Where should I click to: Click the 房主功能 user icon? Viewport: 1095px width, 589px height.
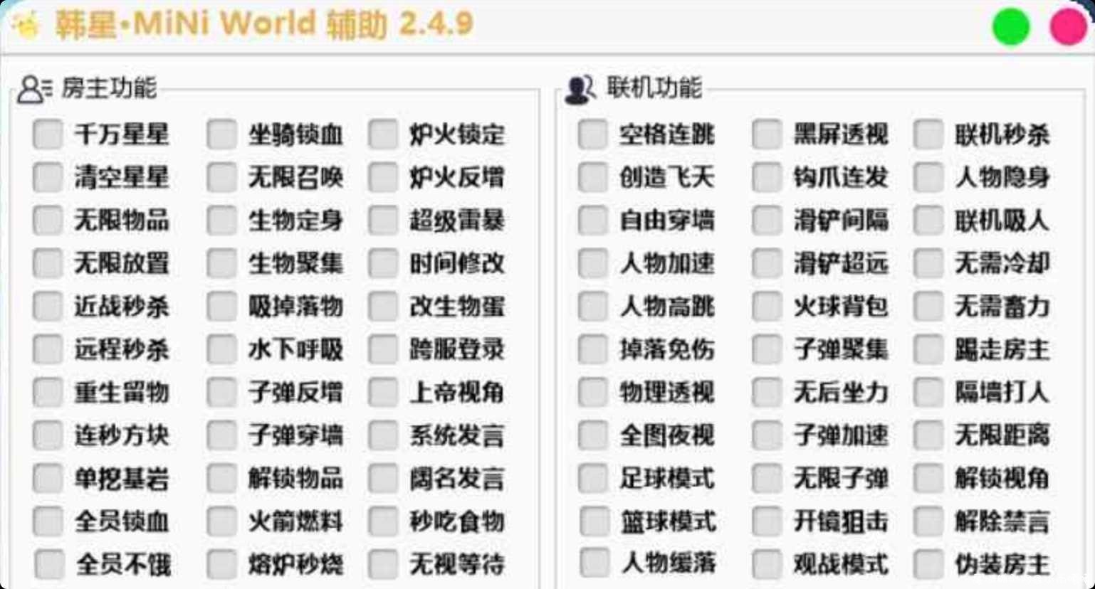coord(35,90)
